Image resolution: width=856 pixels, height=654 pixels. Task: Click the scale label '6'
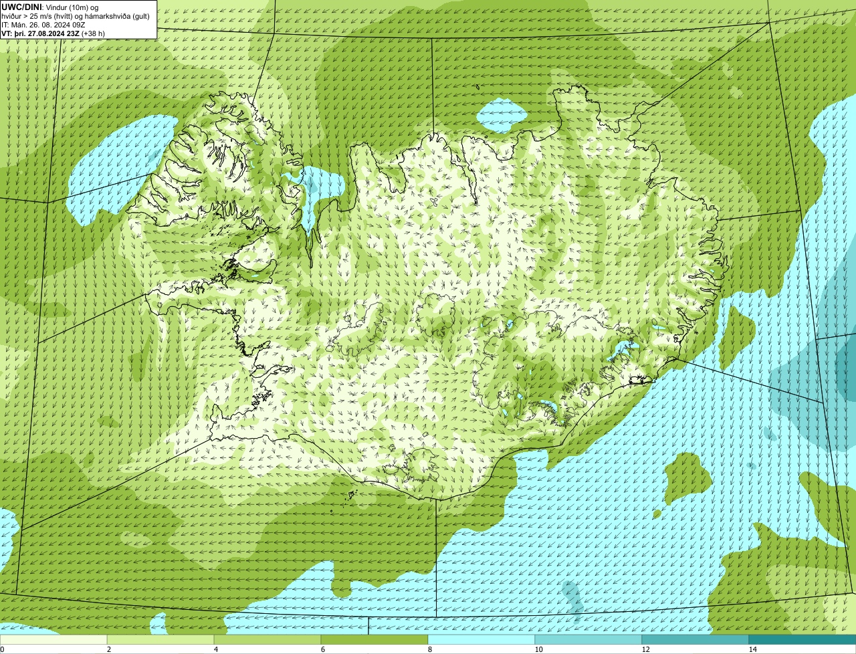pos(322,649)
